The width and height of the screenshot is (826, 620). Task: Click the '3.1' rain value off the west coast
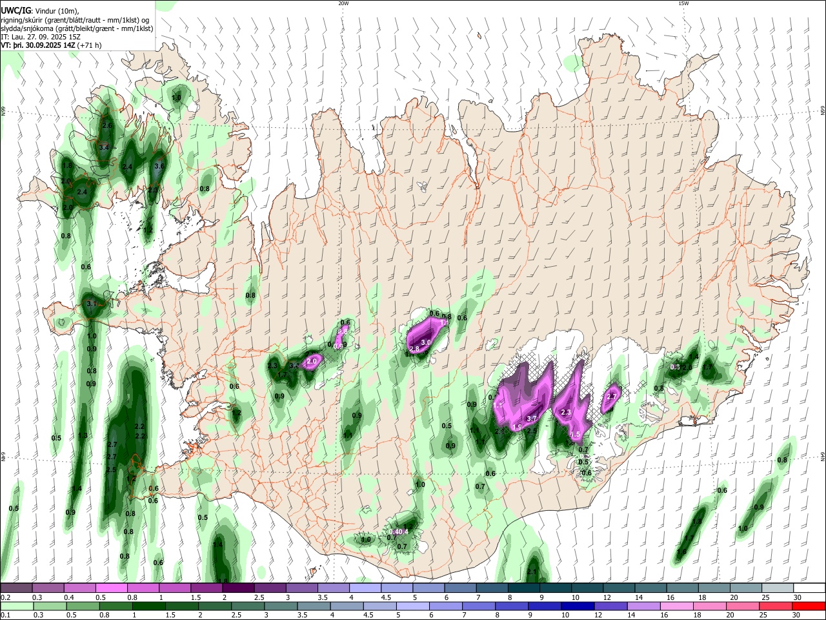(x=92, y=304)
